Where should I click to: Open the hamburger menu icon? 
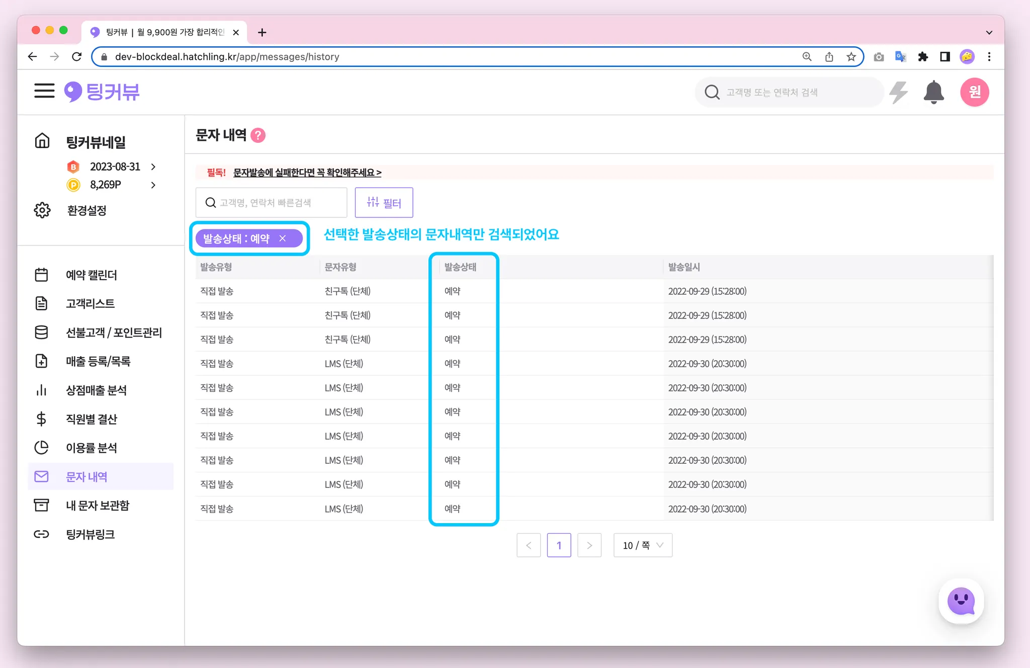coord(44,91)
